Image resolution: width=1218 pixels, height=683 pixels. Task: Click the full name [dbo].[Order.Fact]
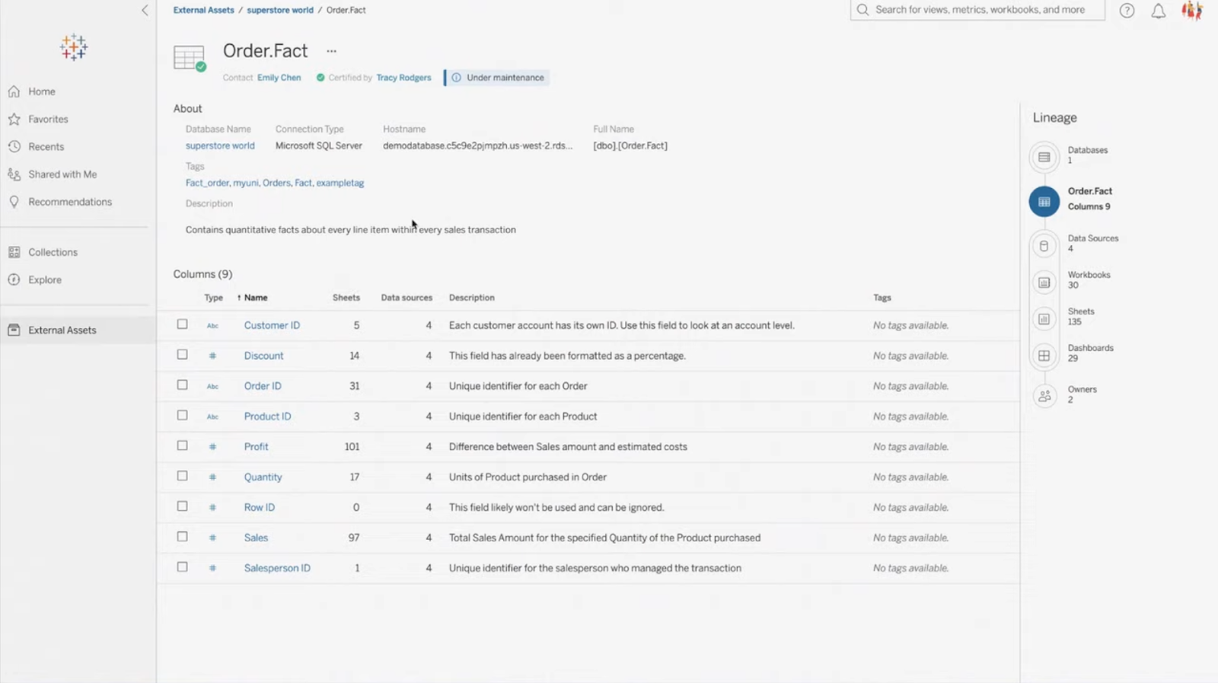click(630, 145)
